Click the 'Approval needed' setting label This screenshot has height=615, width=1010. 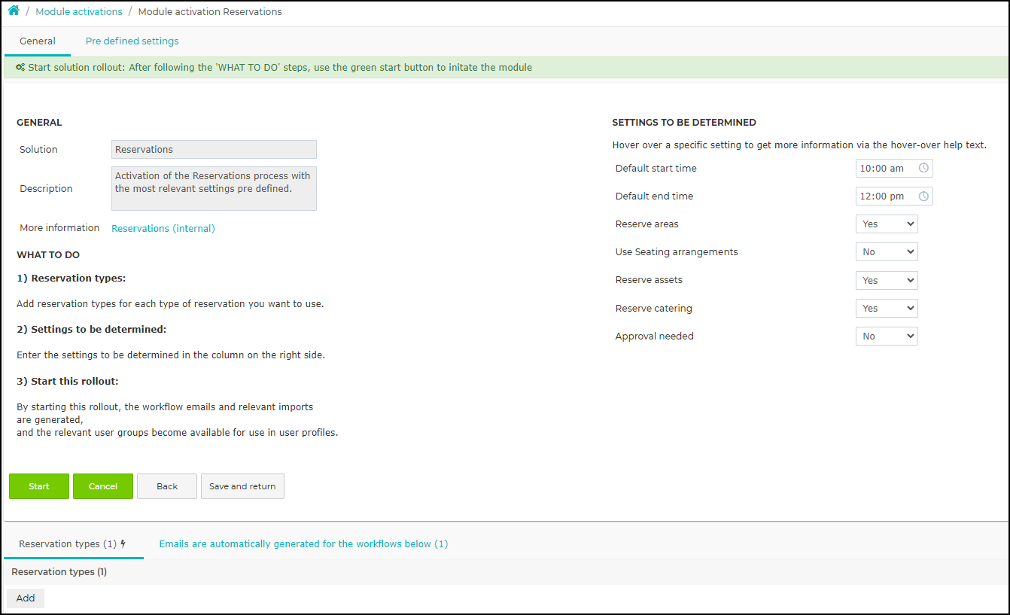655,336
